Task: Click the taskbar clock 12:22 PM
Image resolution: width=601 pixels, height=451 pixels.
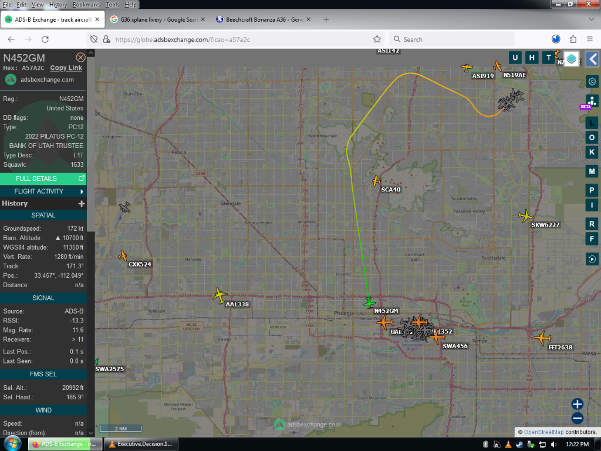Action: (x=578, y=444)
